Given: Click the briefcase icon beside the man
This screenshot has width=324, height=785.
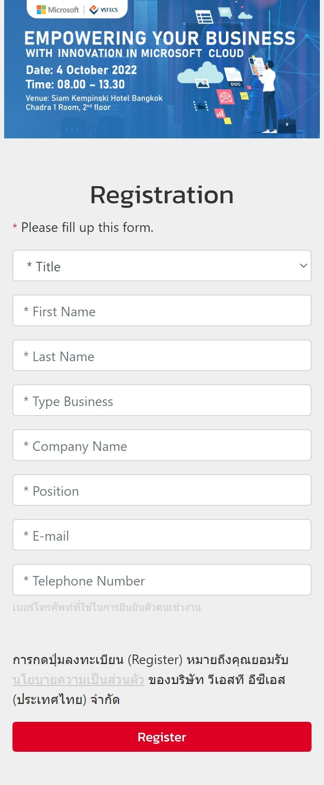Looking at the screenshot, I should 287,125.
